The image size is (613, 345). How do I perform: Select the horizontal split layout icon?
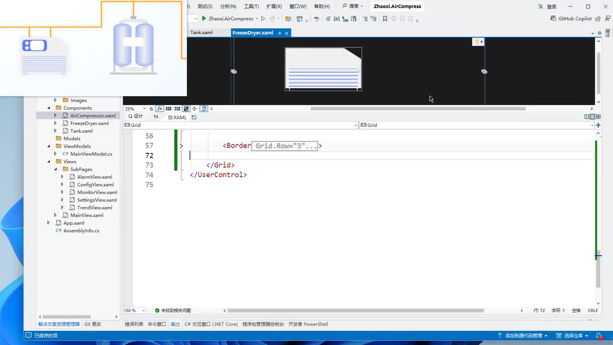pyautogui.click(x=592, y=117)
